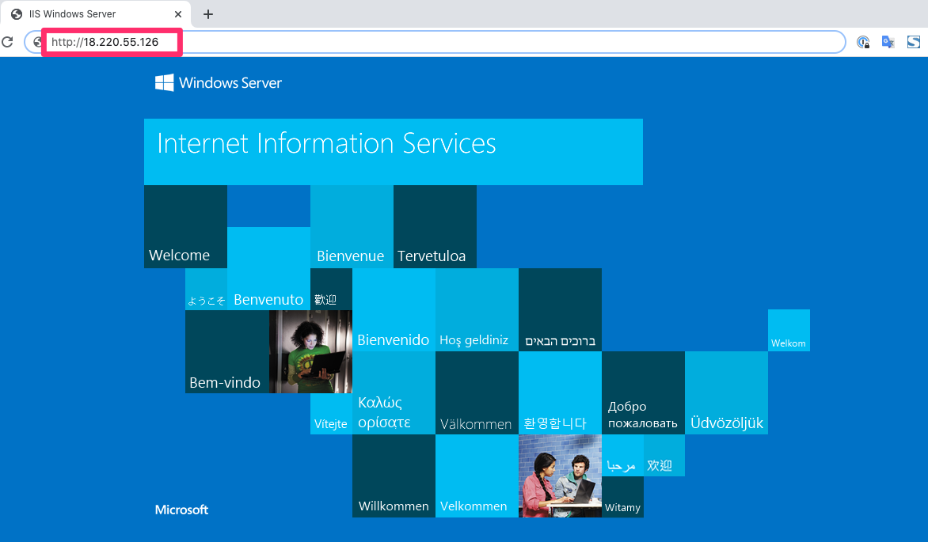Close the IIS Windows Server tab
This screenshot has width=928, height=542.
click(177, 14)
